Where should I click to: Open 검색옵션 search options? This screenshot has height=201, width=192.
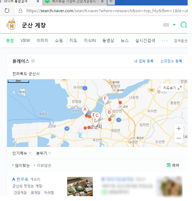(x=180, y=41)
